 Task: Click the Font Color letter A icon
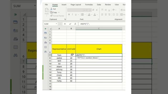94,15
